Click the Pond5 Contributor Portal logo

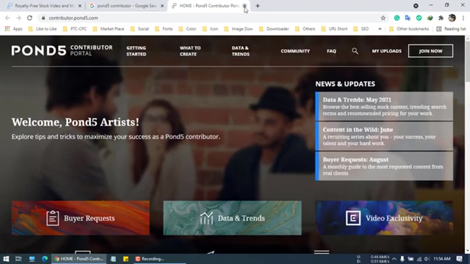pyautogui.click(x=62, y=51)
